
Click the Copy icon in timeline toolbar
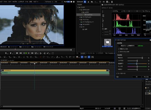[x=28, y=57]
